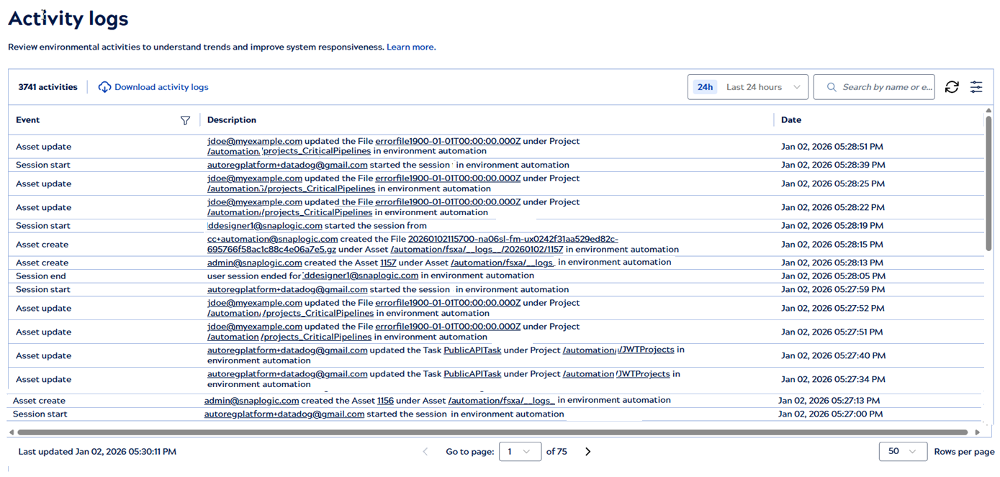Click the search magnifier icon

pyautogui.click(x=832, y=86)
